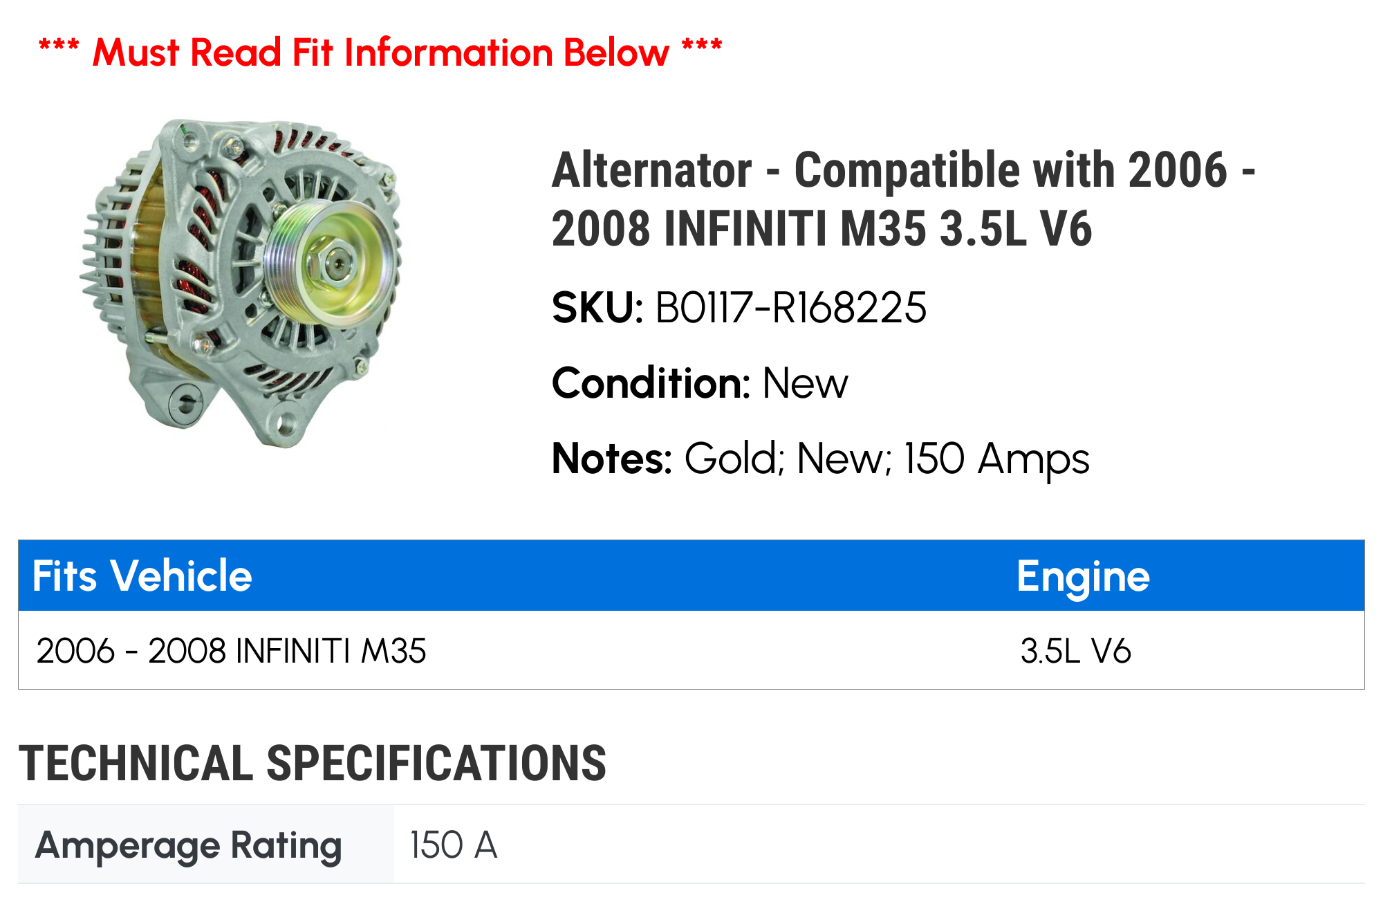Image resolution: width=1383 pixels, height=902 pixels.
Task: Click the "Amperage Rating" spec label
Action: tap(189, 845)
